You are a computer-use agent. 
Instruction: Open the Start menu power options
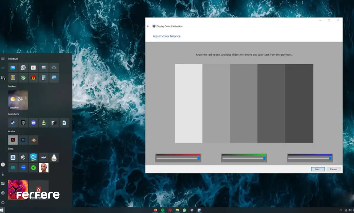(3, 202)
